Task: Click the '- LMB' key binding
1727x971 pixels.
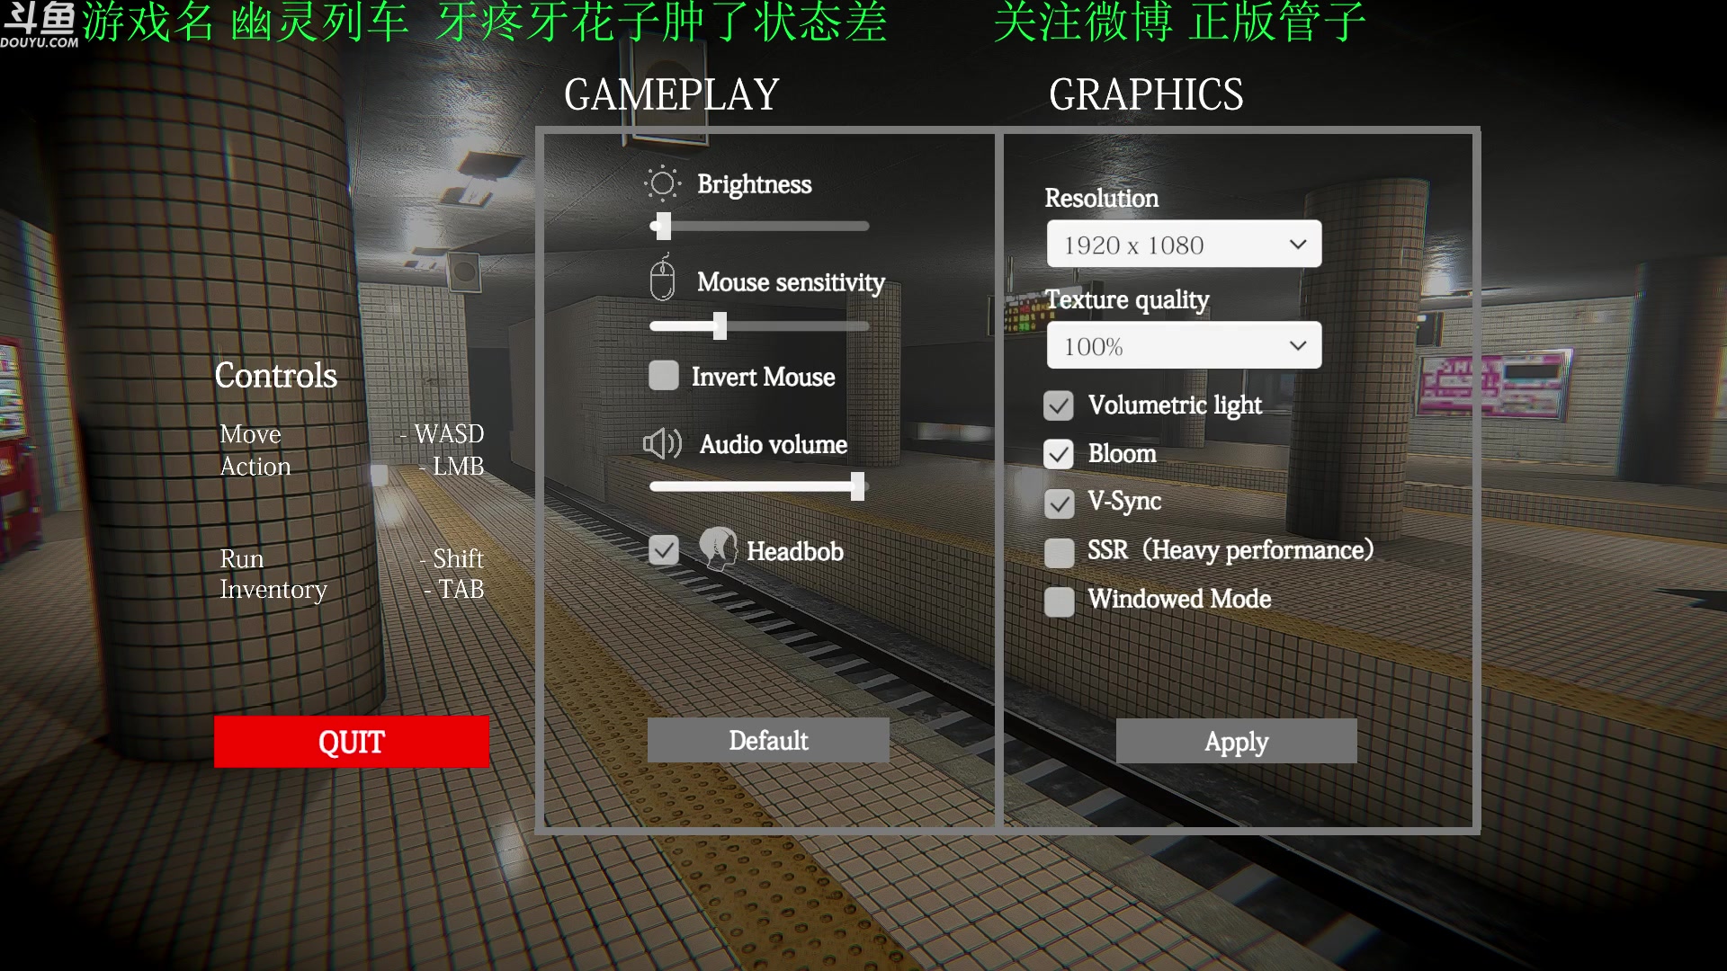Action: 452,467
